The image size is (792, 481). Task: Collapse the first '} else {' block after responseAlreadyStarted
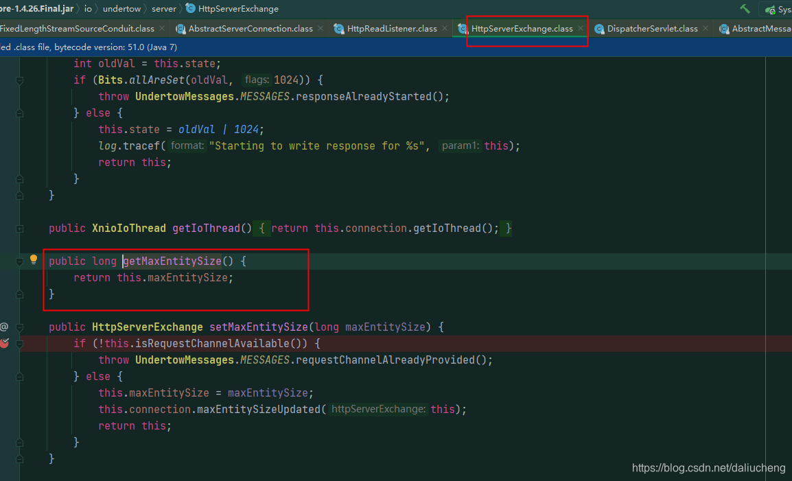click(19, 113)
